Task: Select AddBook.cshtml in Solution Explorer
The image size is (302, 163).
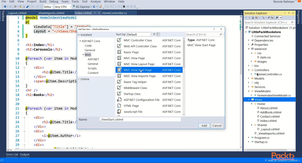Action: (271, 112)
